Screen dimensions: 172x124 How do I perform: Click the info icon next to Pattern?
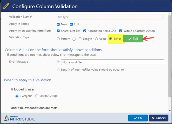(x=74, y=39)
